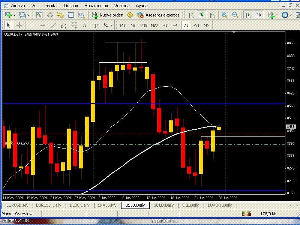This screenshot has height=225, width=300.
Task: Click the zoom out magnifier icon
Action: [x=235, y=15]
